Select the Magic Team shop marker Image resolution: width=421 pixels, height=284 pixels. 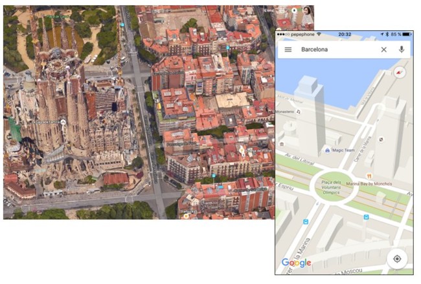[x=327, y=150]
